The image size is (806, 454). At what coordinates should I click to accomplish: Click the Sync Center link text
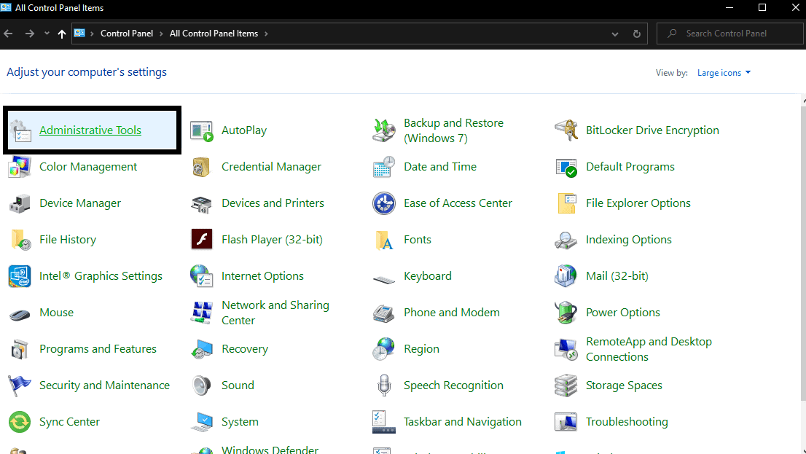click(69, 422)
